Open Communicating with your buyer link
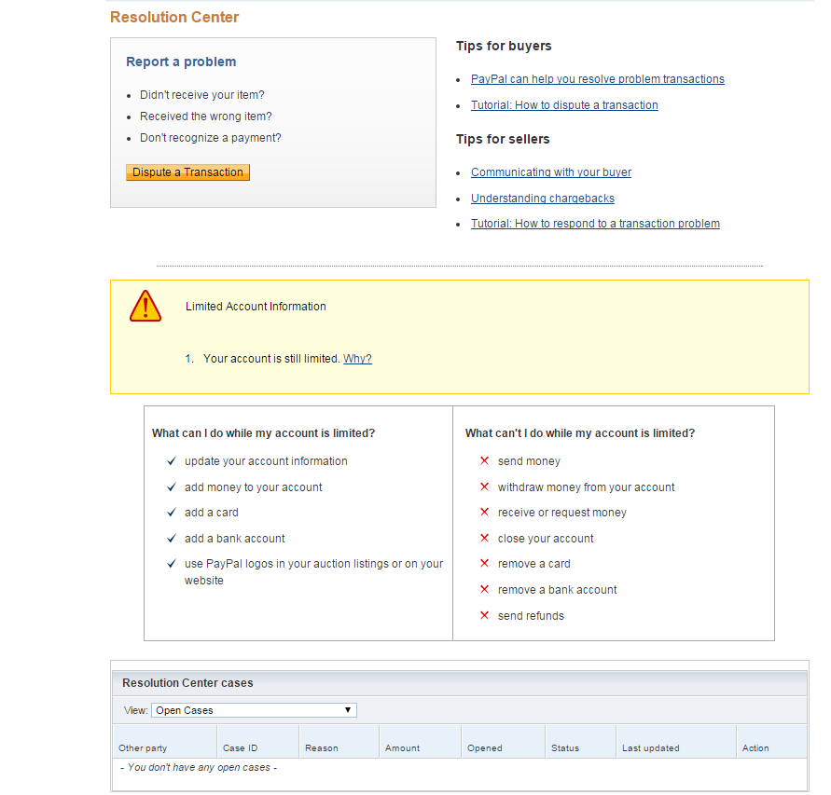The width and height of the screenshot is (831, 795). [x=550, y=172]
